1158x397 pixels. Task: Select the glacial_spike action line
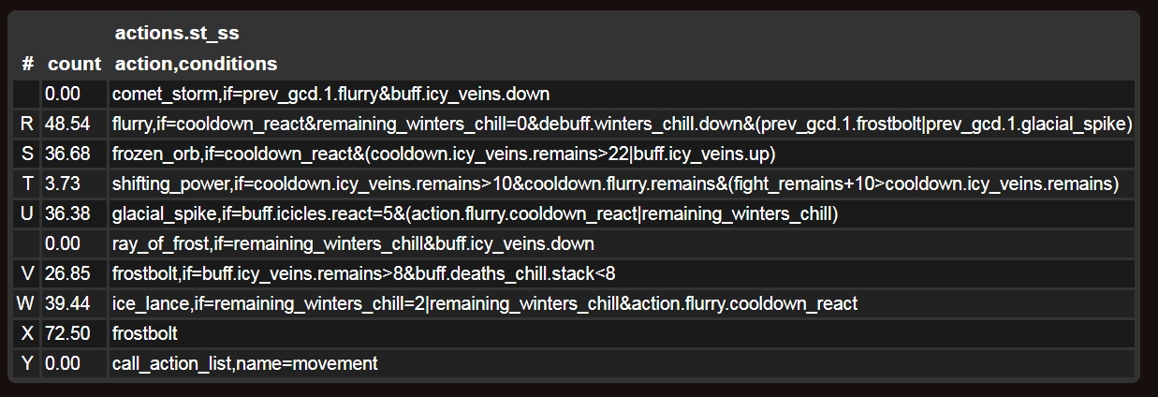point(475,214)
